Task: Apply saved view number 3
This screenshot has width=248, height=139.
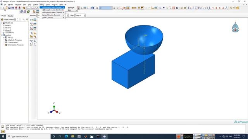Action: [x=220, y=8]
